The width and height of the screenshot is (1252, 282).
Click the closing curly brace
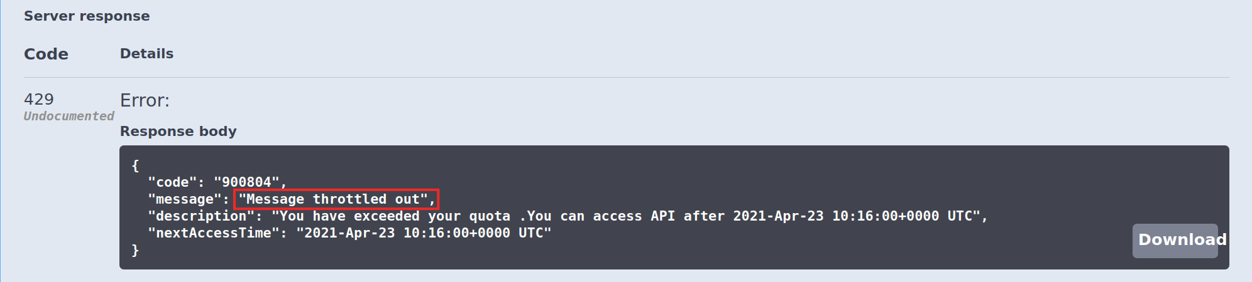135,250
